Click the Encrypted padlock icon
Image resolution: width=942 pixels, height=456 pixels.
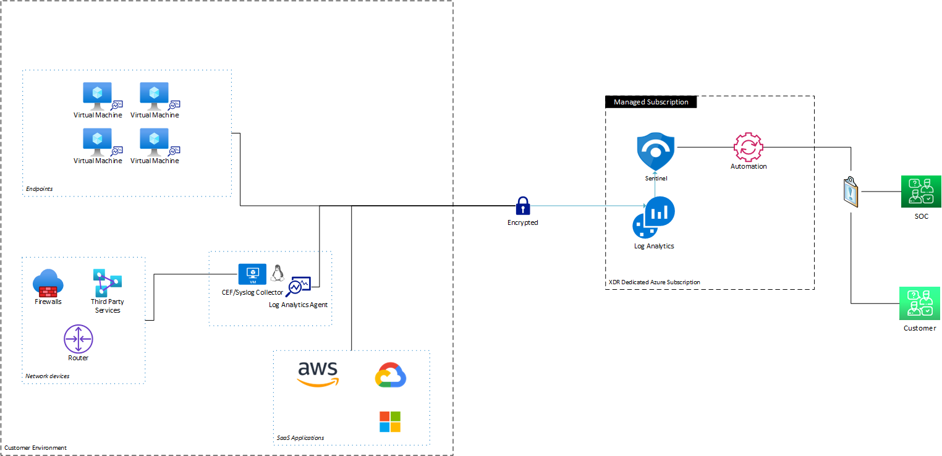[x=522, y=205]
